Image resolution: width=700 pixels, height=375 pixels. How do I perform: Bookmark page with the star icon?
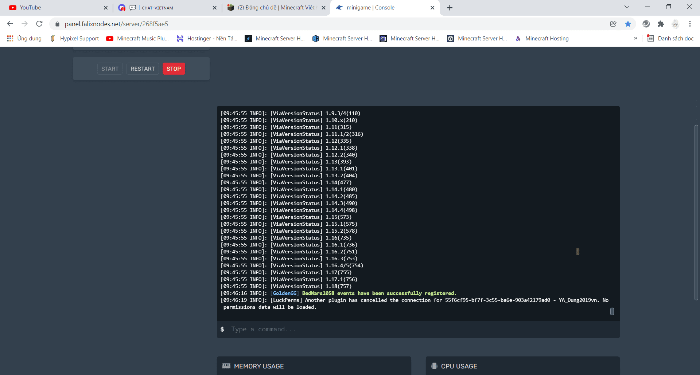(628, 24)
